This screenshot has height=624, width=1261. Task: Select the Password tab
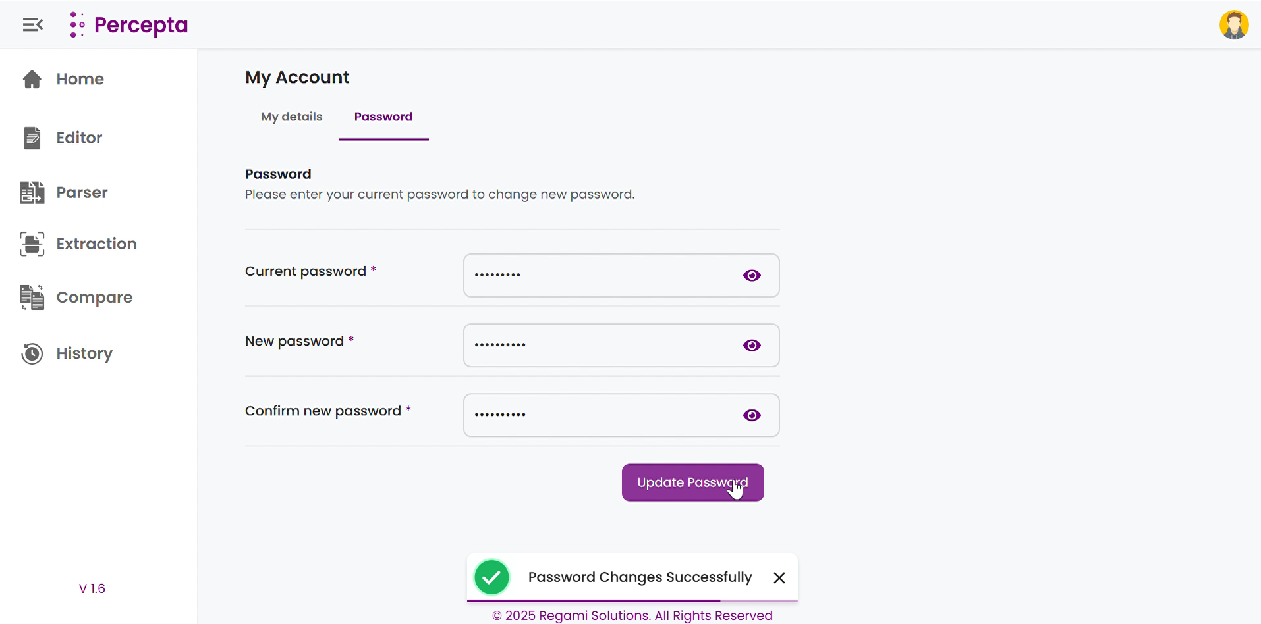point(383,117)
